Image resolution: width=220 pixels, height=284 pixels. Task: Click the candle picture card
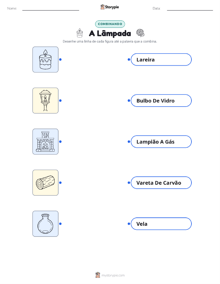coord(45,59)
